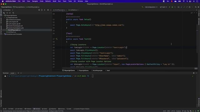Click the Locate in Solution target icon

(39, 10)
